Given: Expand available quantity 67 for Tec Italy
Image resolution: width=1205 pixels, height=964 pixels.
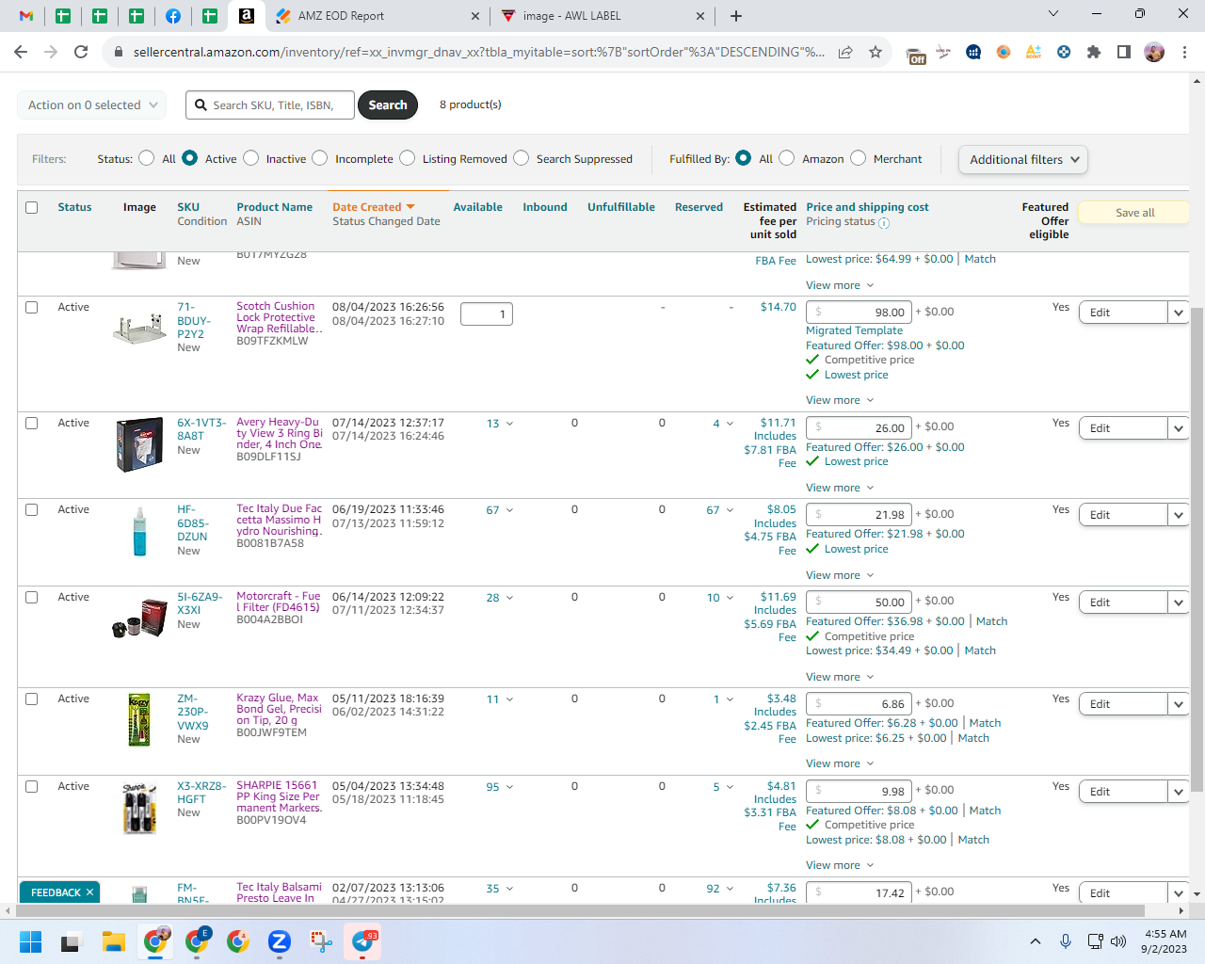Looking at the screenshot, I should point(500,510).
